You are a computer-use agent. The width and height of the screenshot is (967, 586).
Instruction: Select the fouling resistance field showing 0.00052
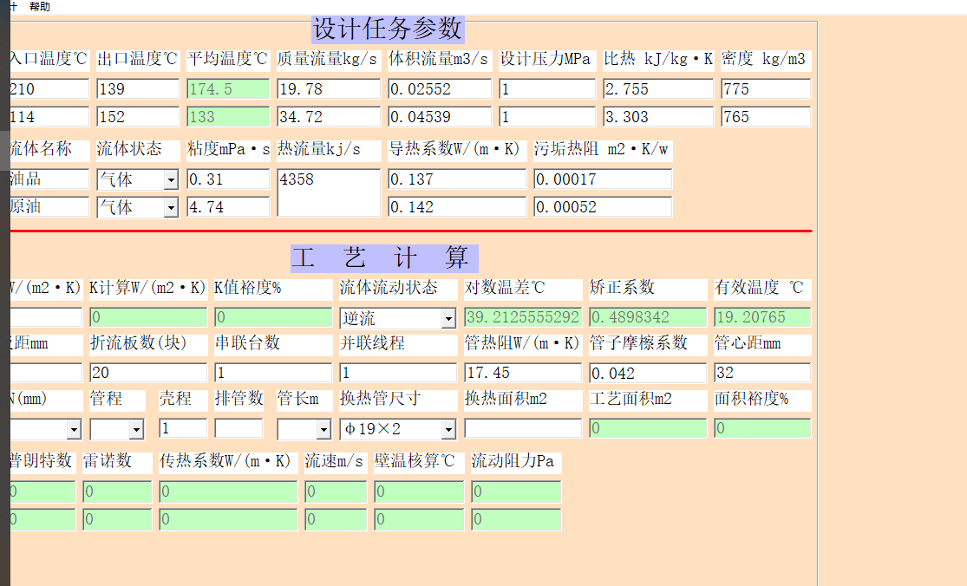[x=601, y=206]
